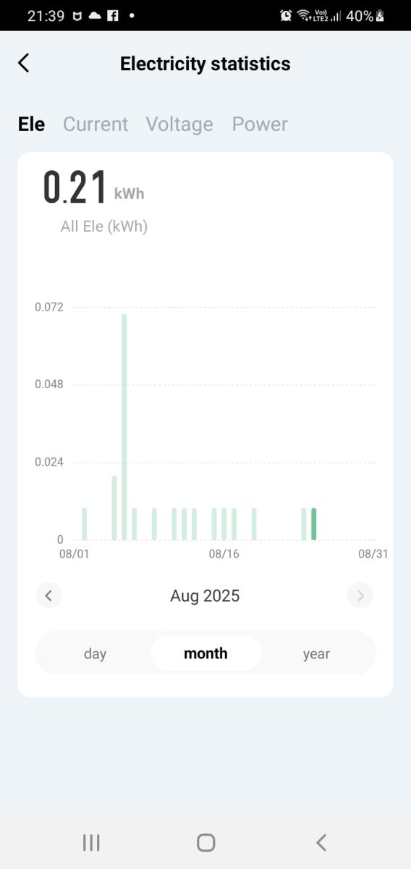Tap the cloud notification icon
Viewport: 411px width, 869px height.
[95, 15]
